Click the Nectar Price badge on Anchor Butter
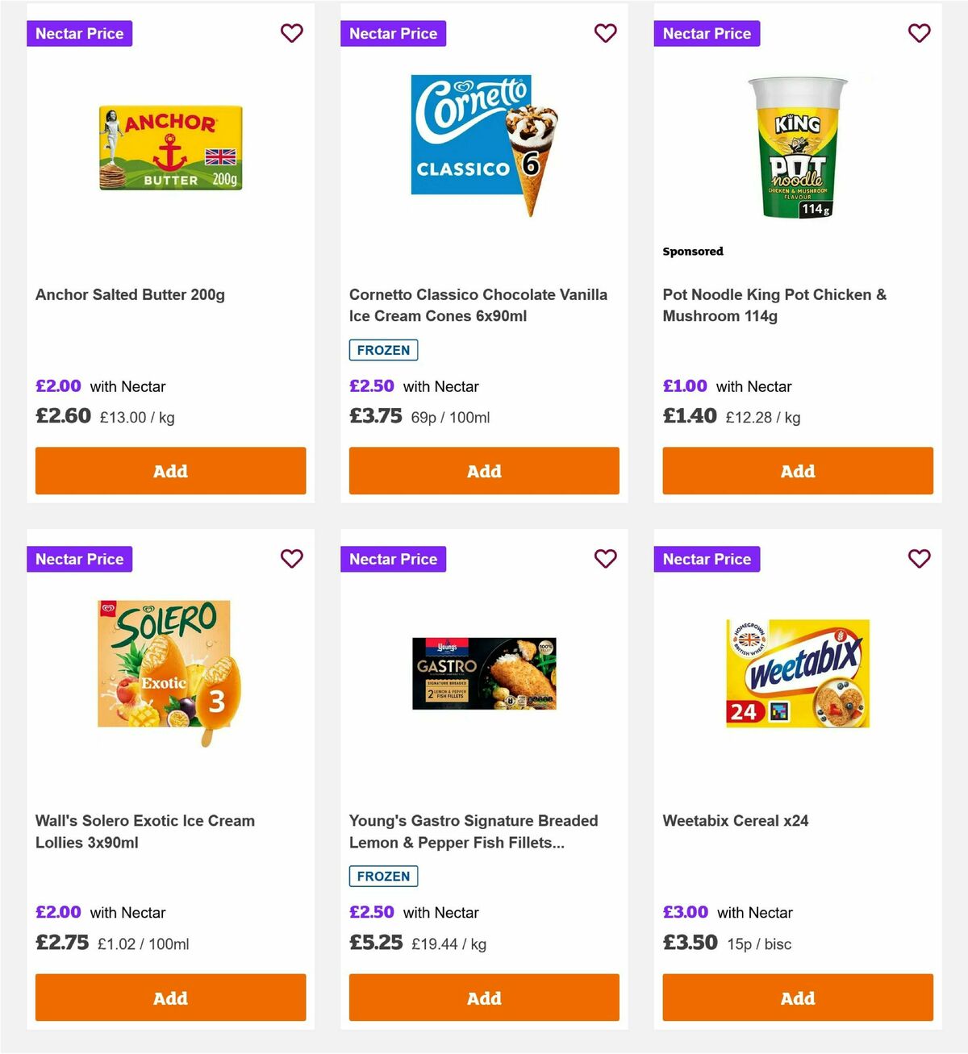 tap(79, 33)
